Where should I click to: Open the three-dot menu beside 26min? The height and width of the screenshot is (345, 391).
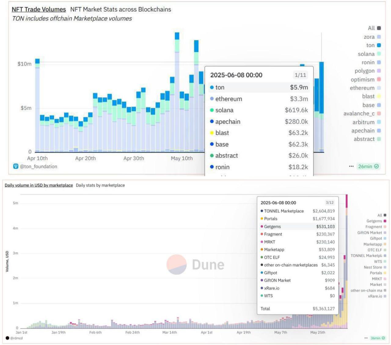(x=351, y=166)
